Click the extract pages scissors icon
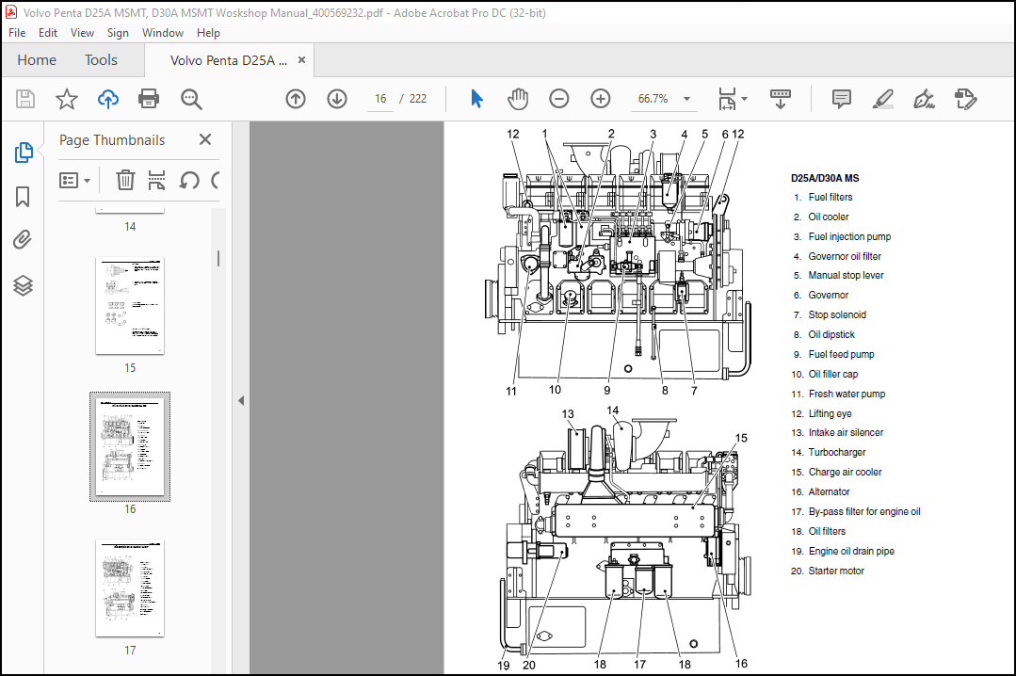 click(x=157, y=180)
